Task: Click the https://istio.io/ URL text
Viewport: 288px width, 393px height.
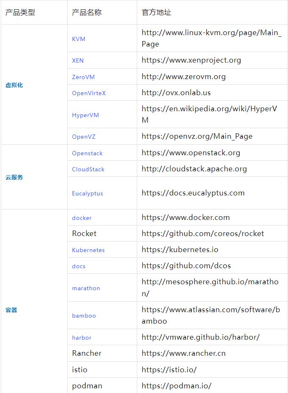Action: tap(169, 370)
